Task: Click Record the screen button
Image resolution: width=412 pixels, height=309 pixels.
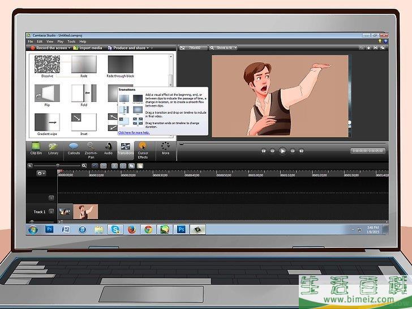Action: click(49, 48)
